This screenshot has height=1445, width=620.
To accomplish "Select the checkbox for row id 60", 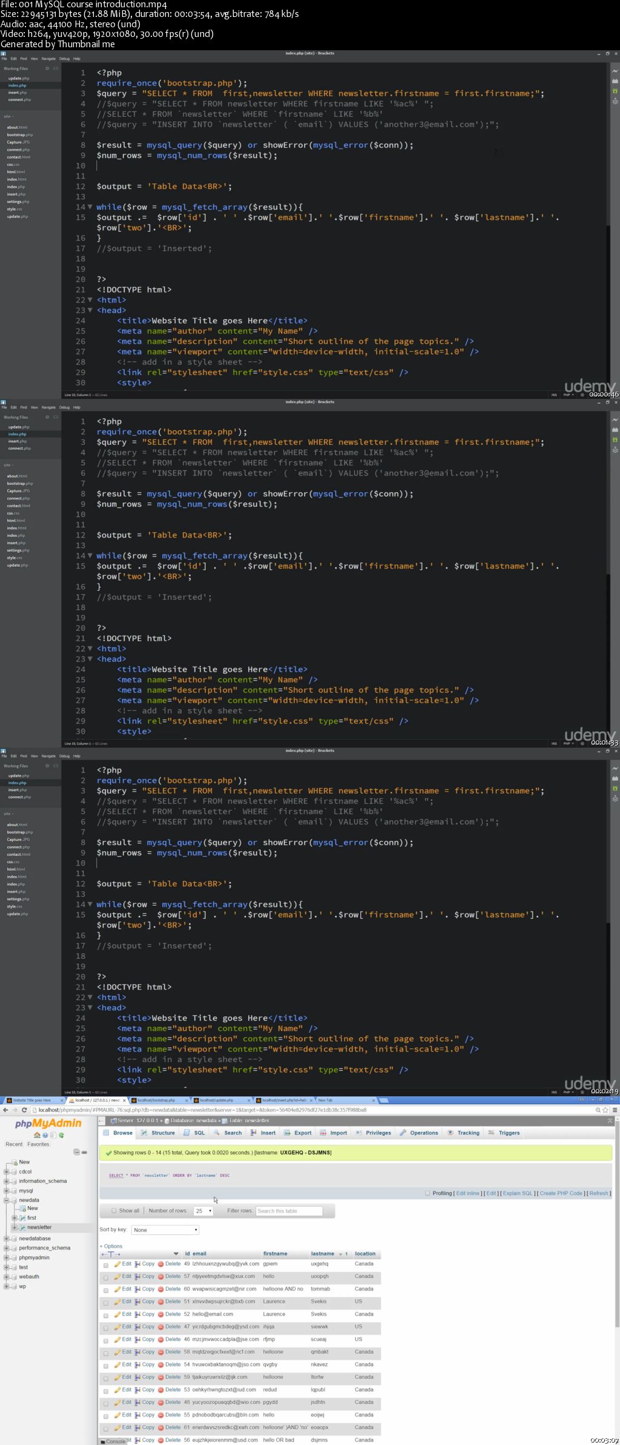I will 106,1291.
